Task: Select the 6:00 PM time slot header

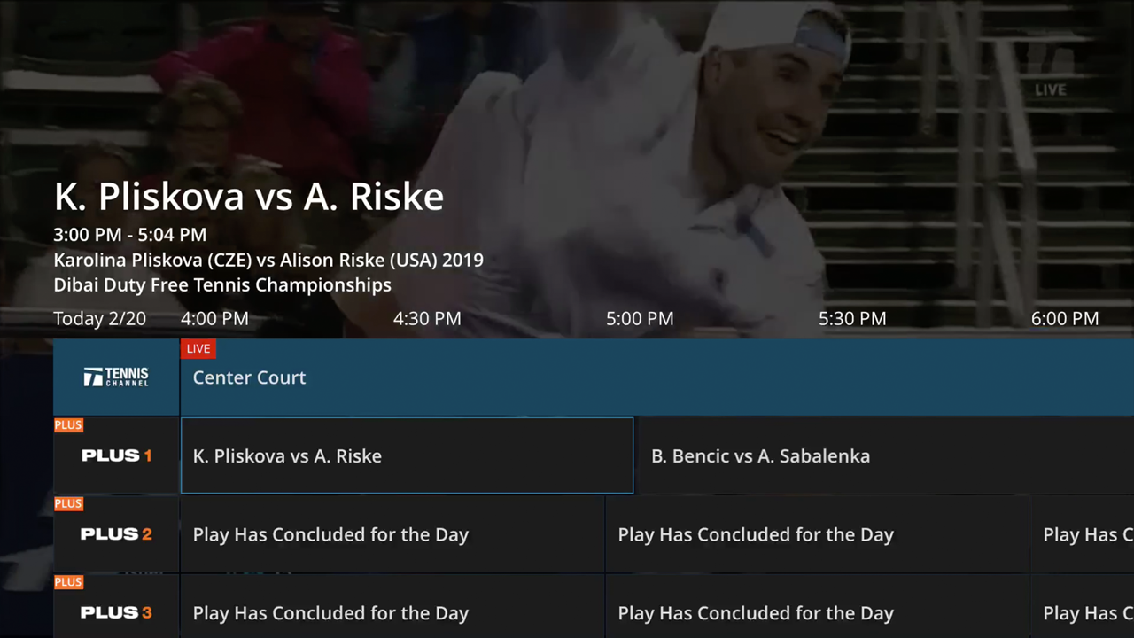Action: 1064,318
